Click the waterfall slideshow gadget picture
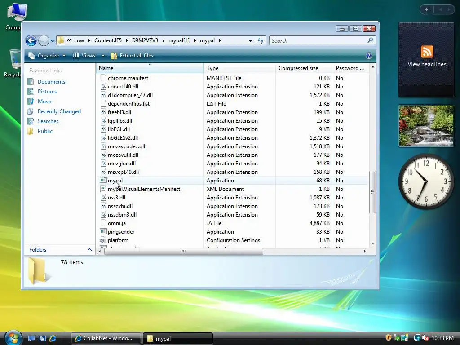The width and height of the screenshot is (460, 345). pyautogui.click(x=426, y=126)
